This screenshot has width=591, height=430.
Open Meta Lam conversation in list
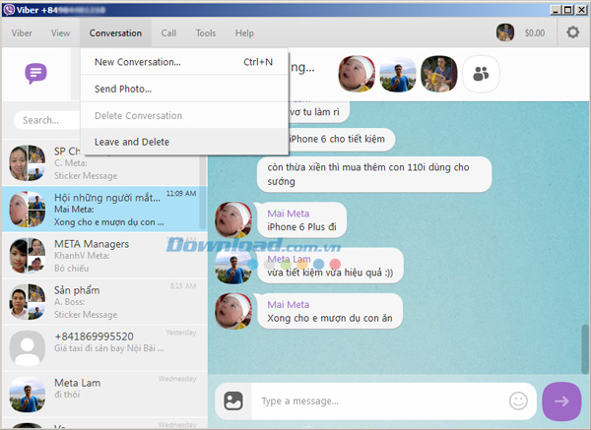[104, 395]
